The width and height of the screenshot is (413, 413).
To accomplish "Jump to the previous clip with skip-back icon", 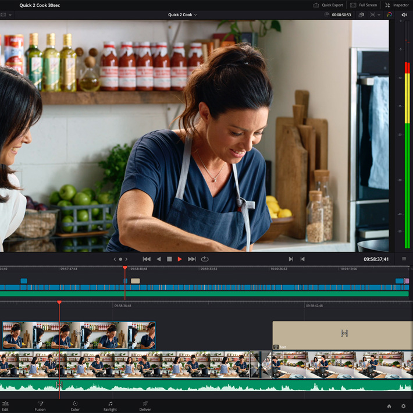I will tap(147, 259).
